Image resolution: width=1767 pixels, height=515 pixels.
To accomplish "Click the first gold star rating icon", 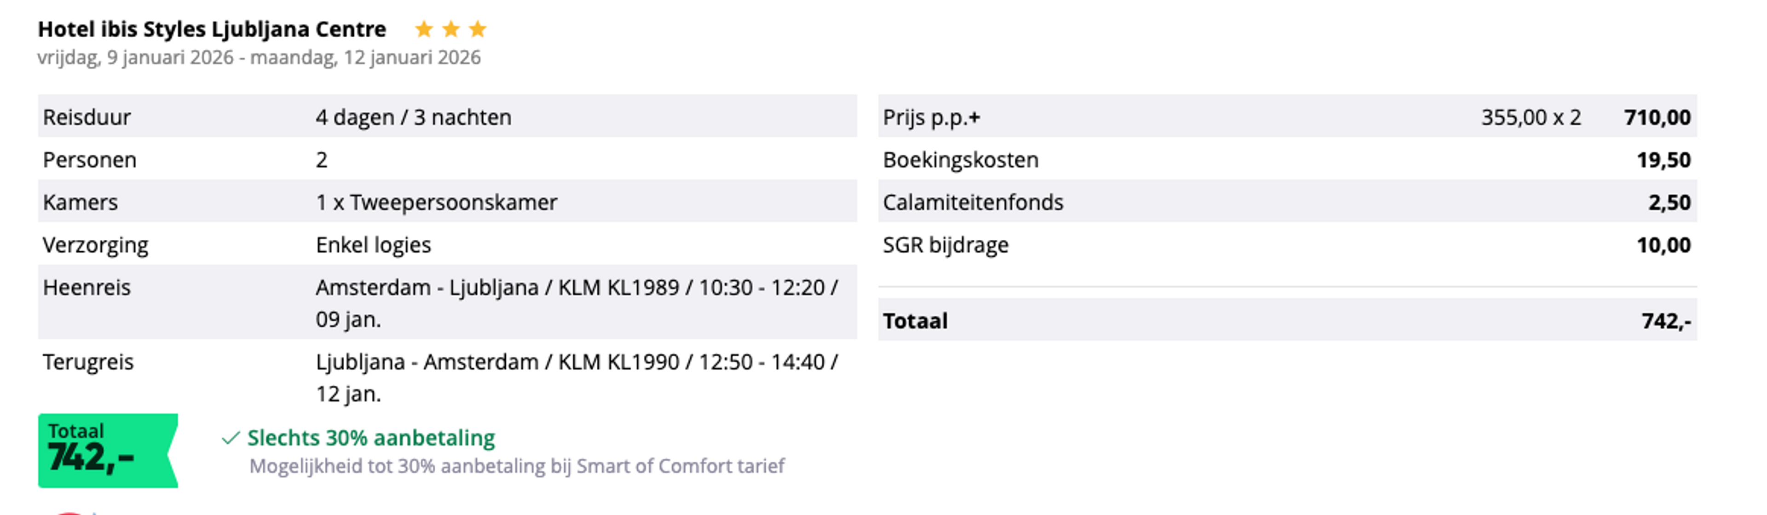I will pyautogui.click(x=424, y=29).
